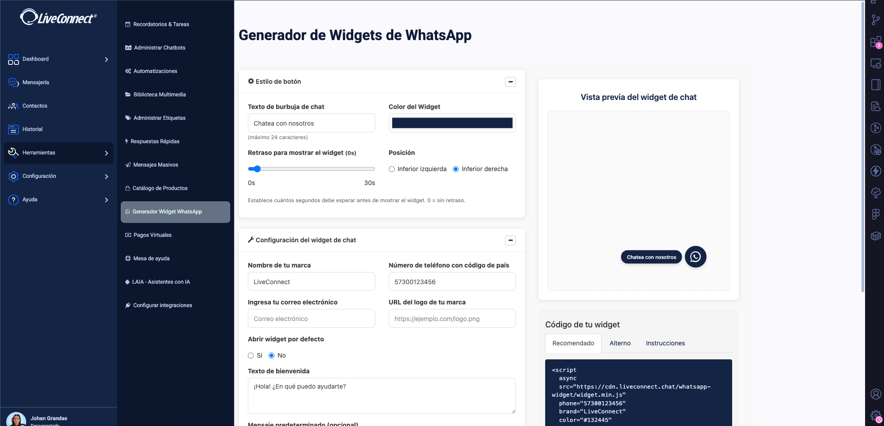Click the container box icon in right bar
Screen dimensions: 884x426
click(x=875, y=236)
